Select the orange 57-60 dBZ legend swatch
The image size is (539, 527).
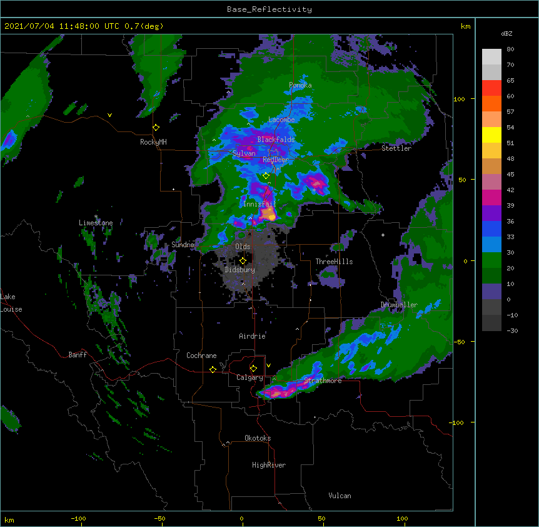point(491,103)
